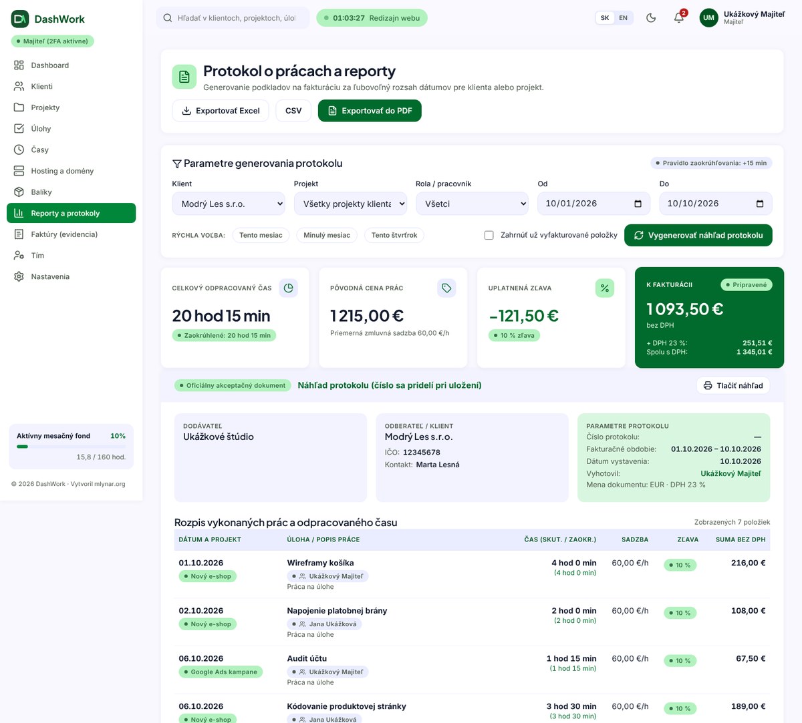Navigate to Úlohy section
Image resolution: width=802 pixels, height=723 pixels.
71,129
